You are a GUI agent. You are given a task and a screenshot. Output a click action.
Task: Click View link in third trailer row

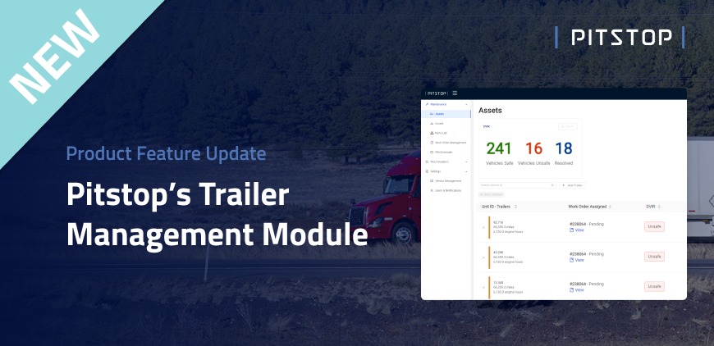577,290
